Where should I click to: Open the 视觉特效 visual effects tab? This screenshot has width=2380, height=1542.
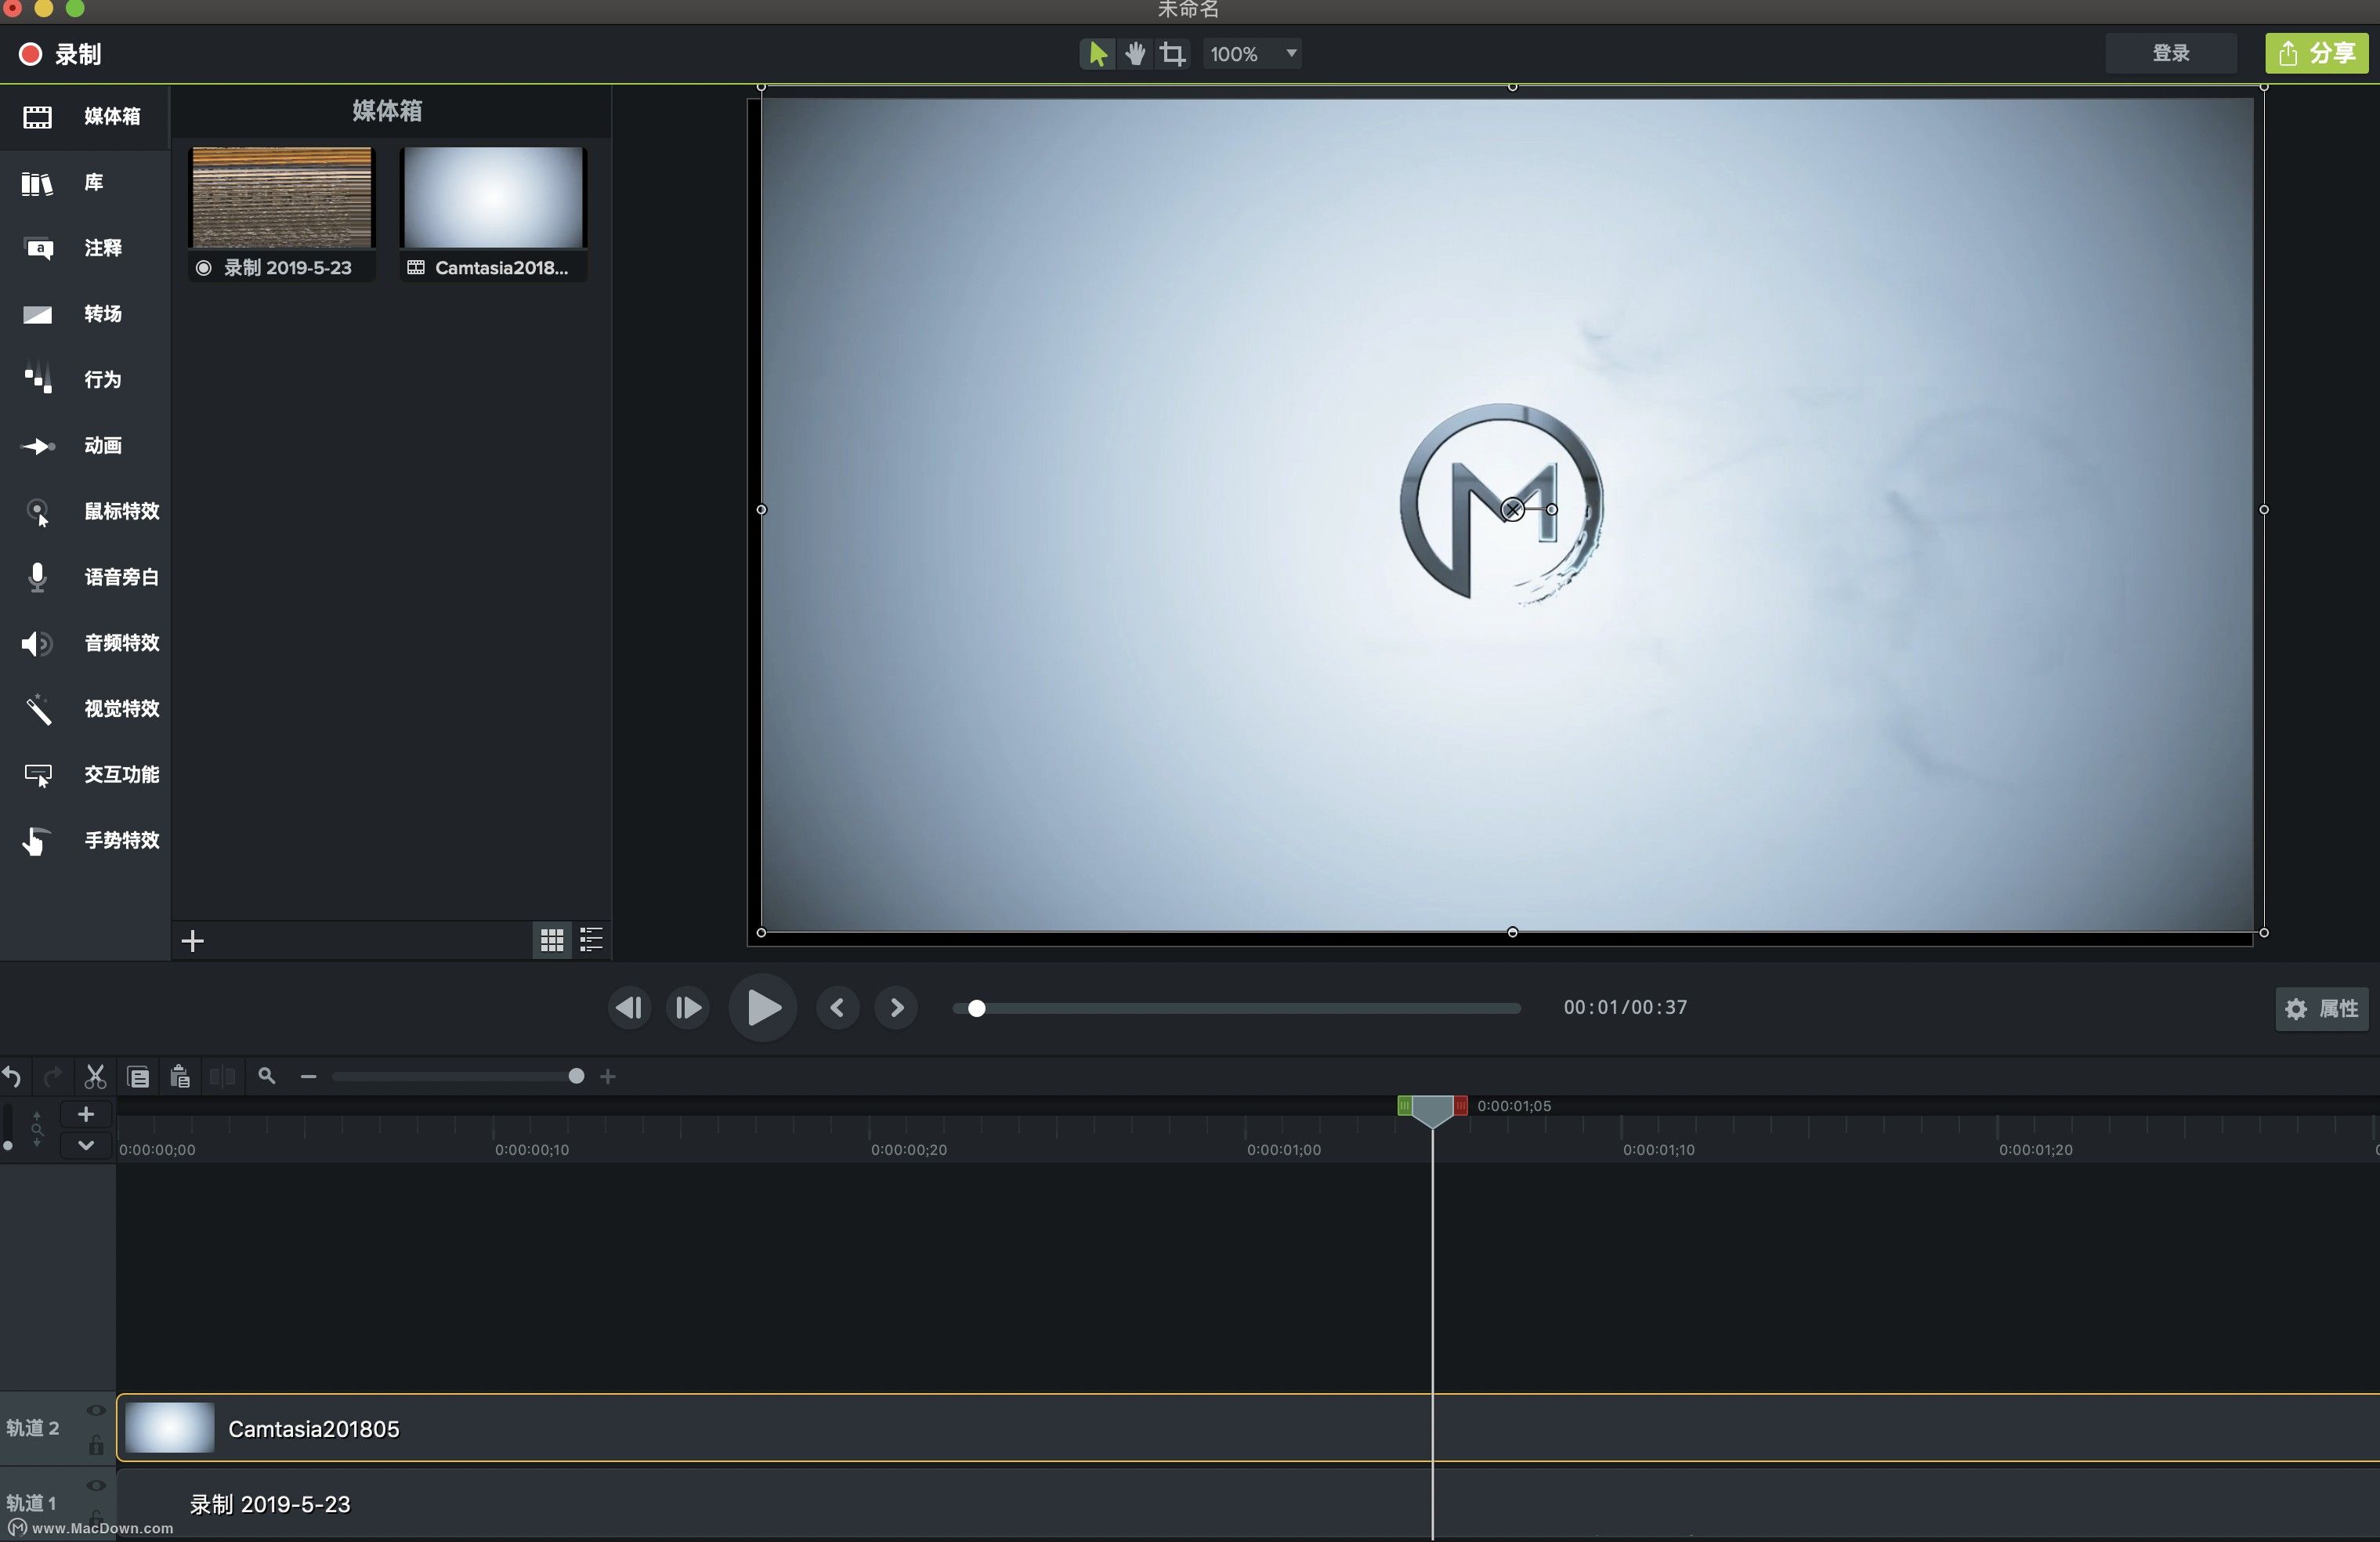[84, 709]
